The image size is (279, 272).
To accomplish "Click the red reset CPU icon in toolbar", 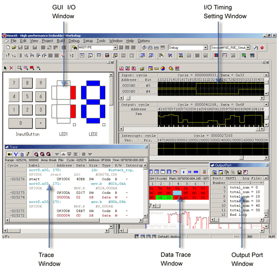I will [262, 48].
